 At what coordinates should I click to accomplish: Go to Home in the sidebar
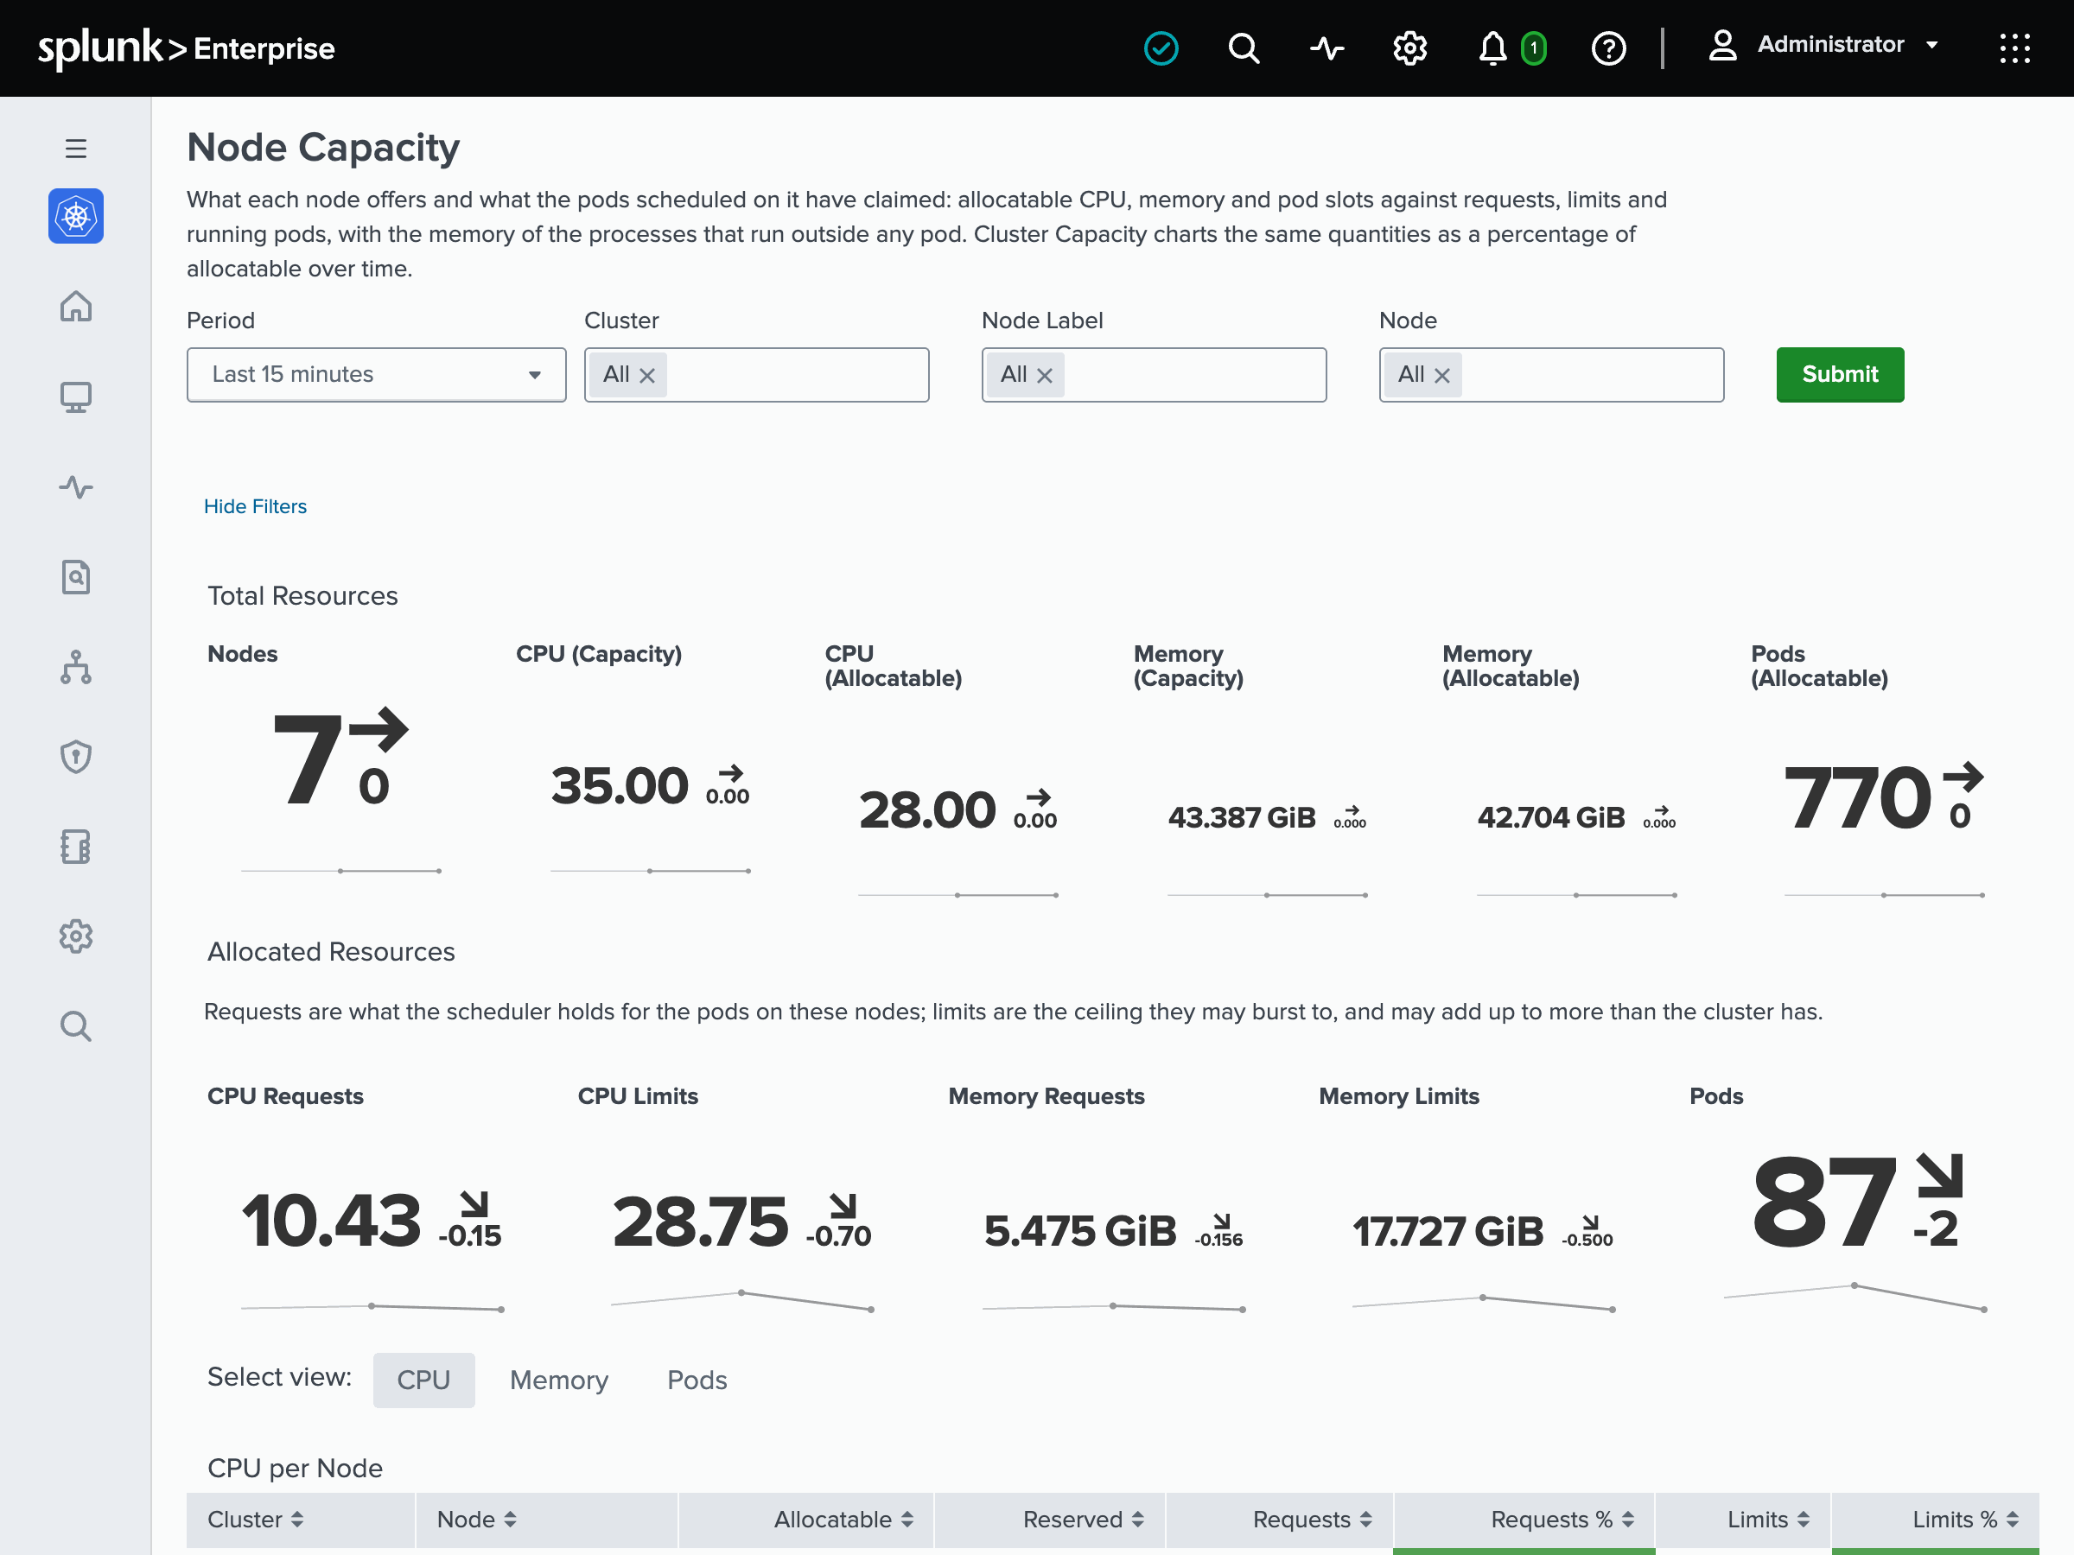pos(76,307)
